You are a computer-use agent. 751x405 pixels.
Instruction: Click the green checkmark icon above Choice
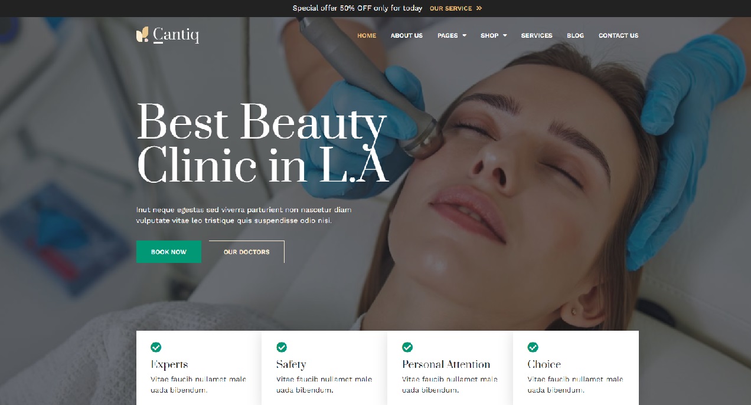coord(533,347)
